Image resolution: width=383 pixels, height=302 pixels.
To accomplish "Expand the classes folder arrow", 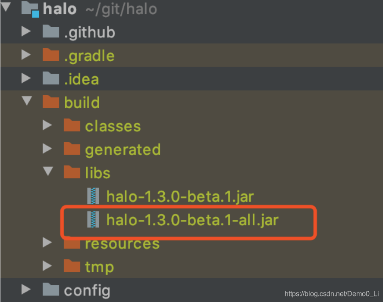I will (x=47, y=125).
